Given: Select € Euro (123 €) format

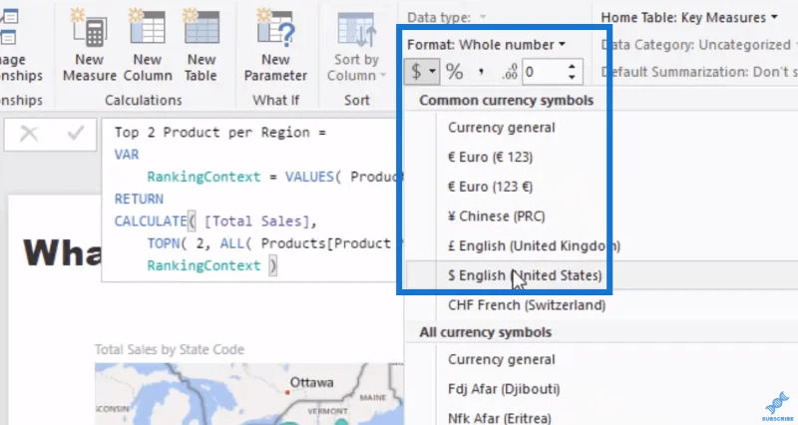Looking at the screenshot, I should (x=490, y=187).
